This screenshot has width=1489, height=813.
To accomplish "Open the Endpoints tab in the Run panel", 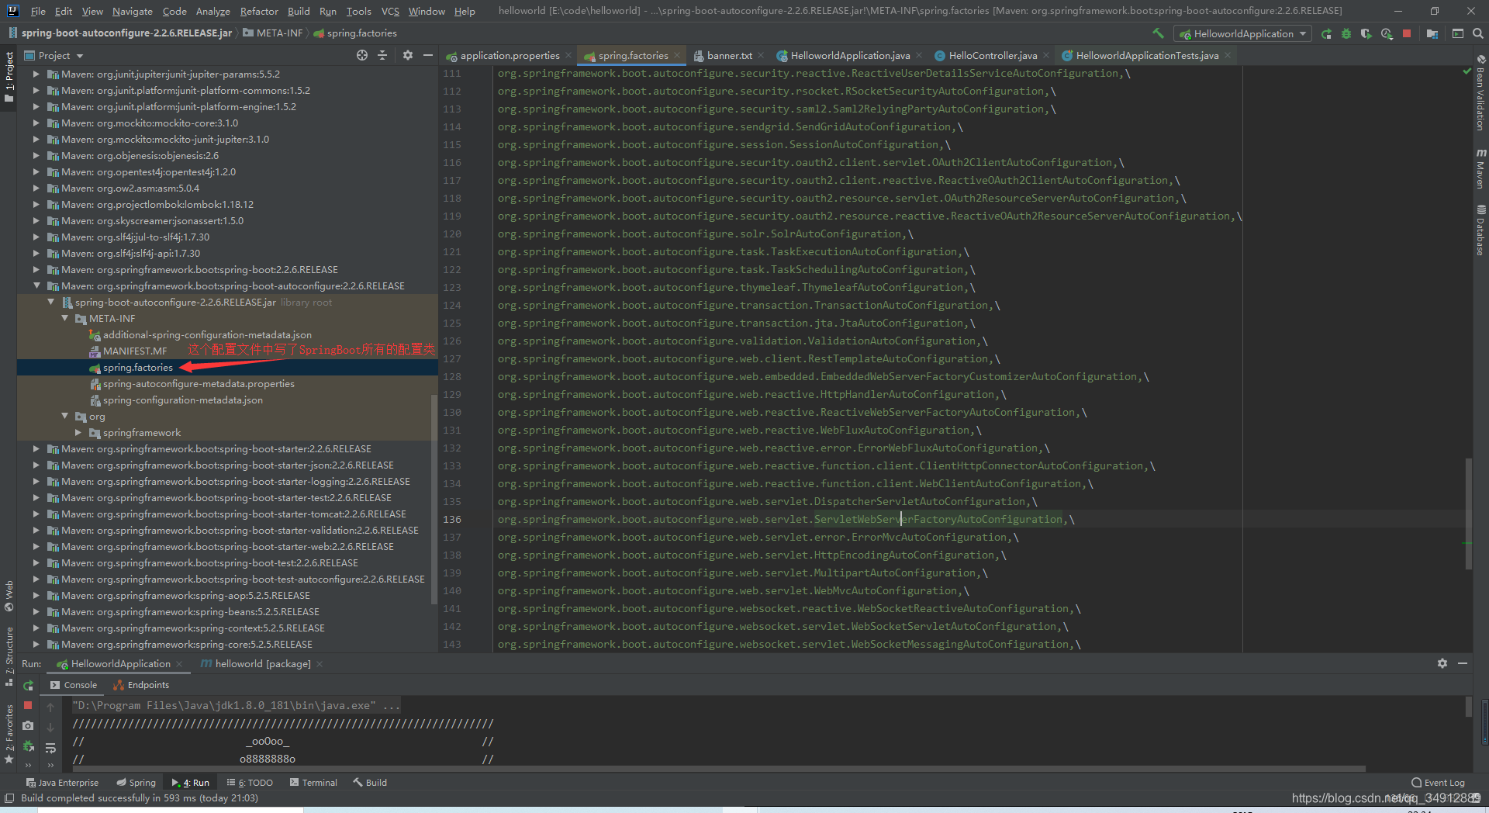I will [141, 685].
